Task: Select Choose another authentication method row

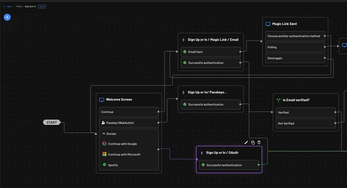Action: 295,36
